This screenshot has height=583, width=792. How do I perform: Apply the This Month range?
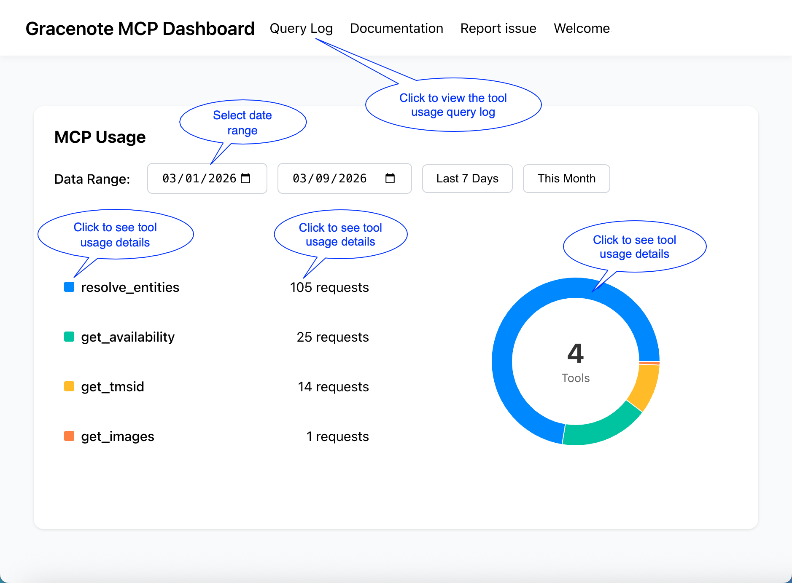[x=566, y=179]
